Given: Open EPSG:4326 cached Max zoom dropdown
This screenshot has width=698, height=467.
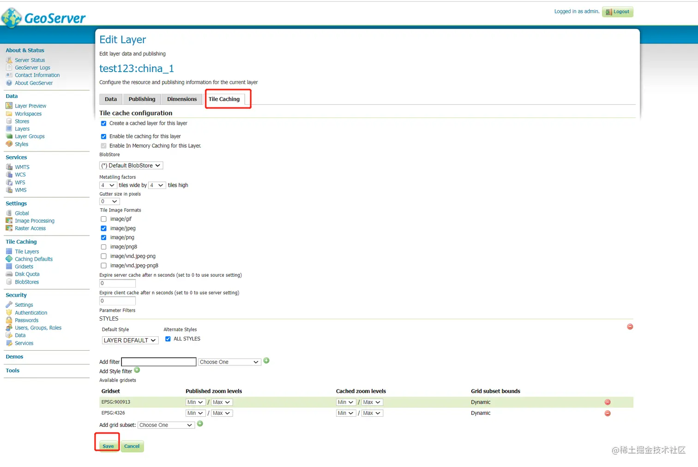Looking at the screenshot, I should pos(372,413).
